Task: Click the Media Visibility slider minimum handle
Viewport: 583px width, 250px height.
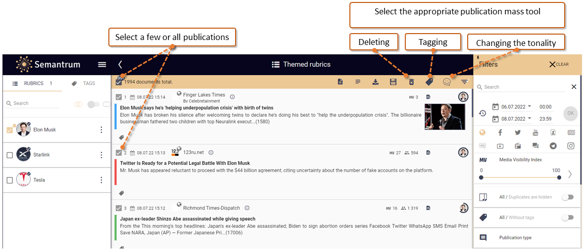Action: coord(481,178)
